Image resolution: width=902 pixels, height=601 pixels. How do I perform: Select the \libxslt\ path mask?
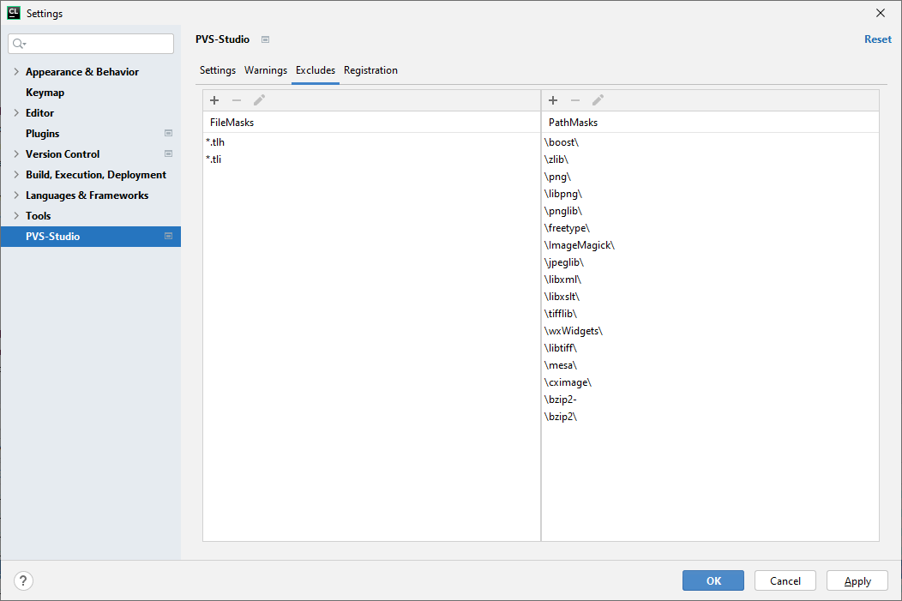pos(711,297)
